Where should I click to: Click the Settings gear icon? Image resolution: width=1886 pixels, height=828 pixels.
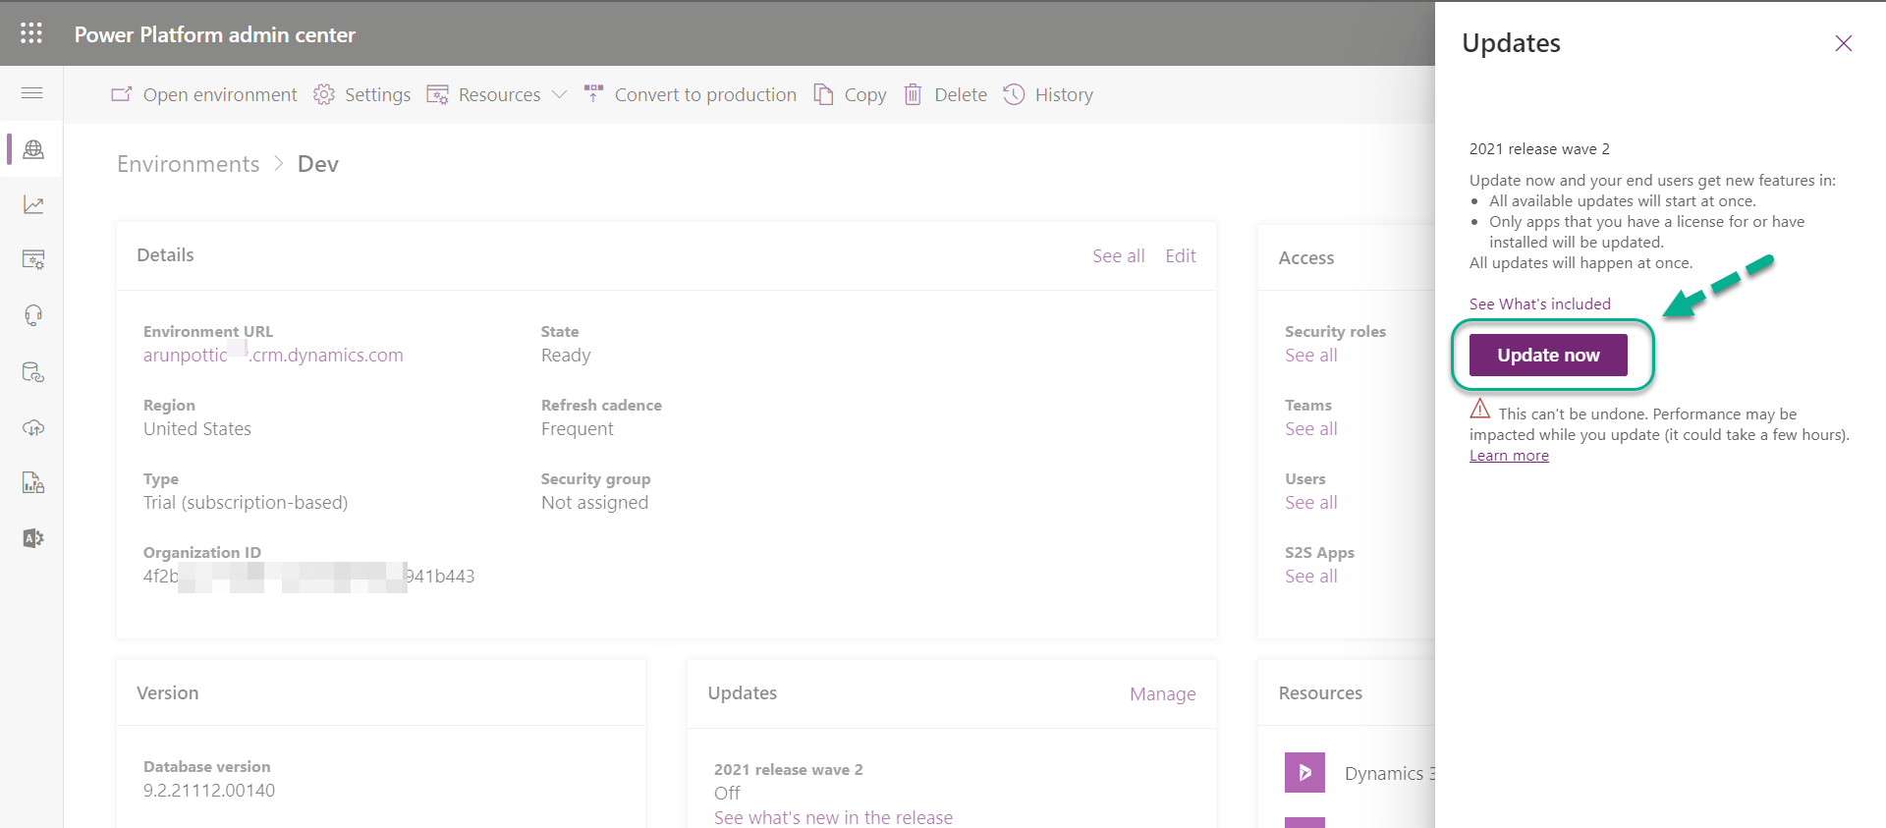pyautogui.click(x=324, y=94)
